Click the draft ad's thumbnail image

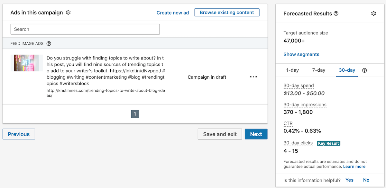tap(27, 63)
